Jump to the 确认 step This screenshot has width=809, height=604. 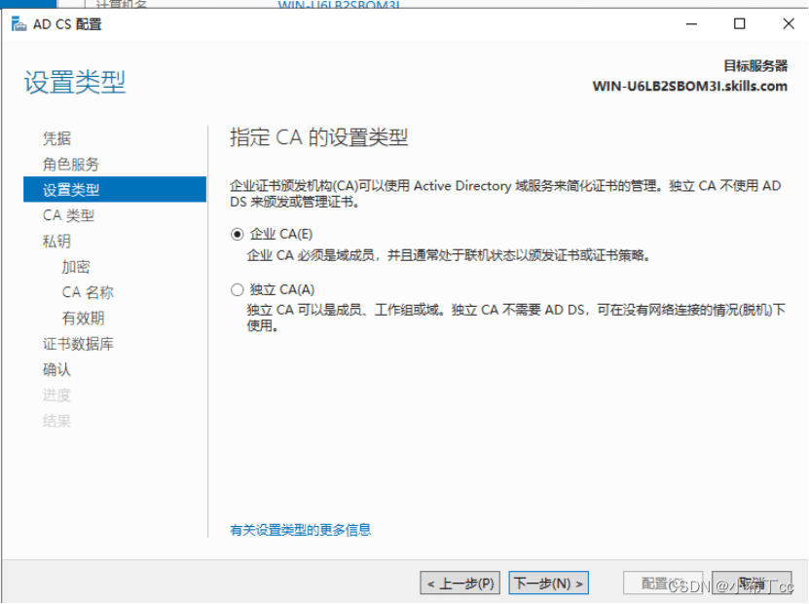tap(56, 369)
